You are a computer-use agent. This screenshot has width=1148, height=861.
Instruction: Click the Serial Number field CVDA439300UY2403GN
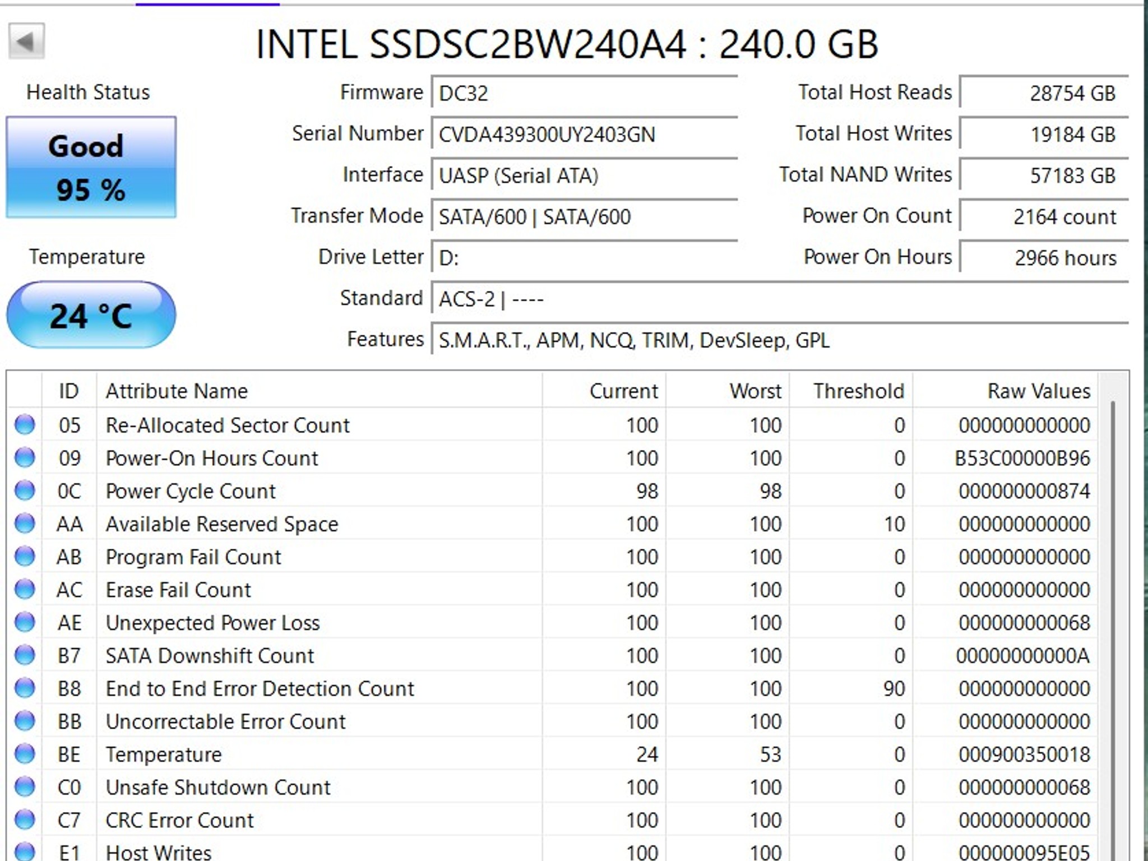[584, 134]
